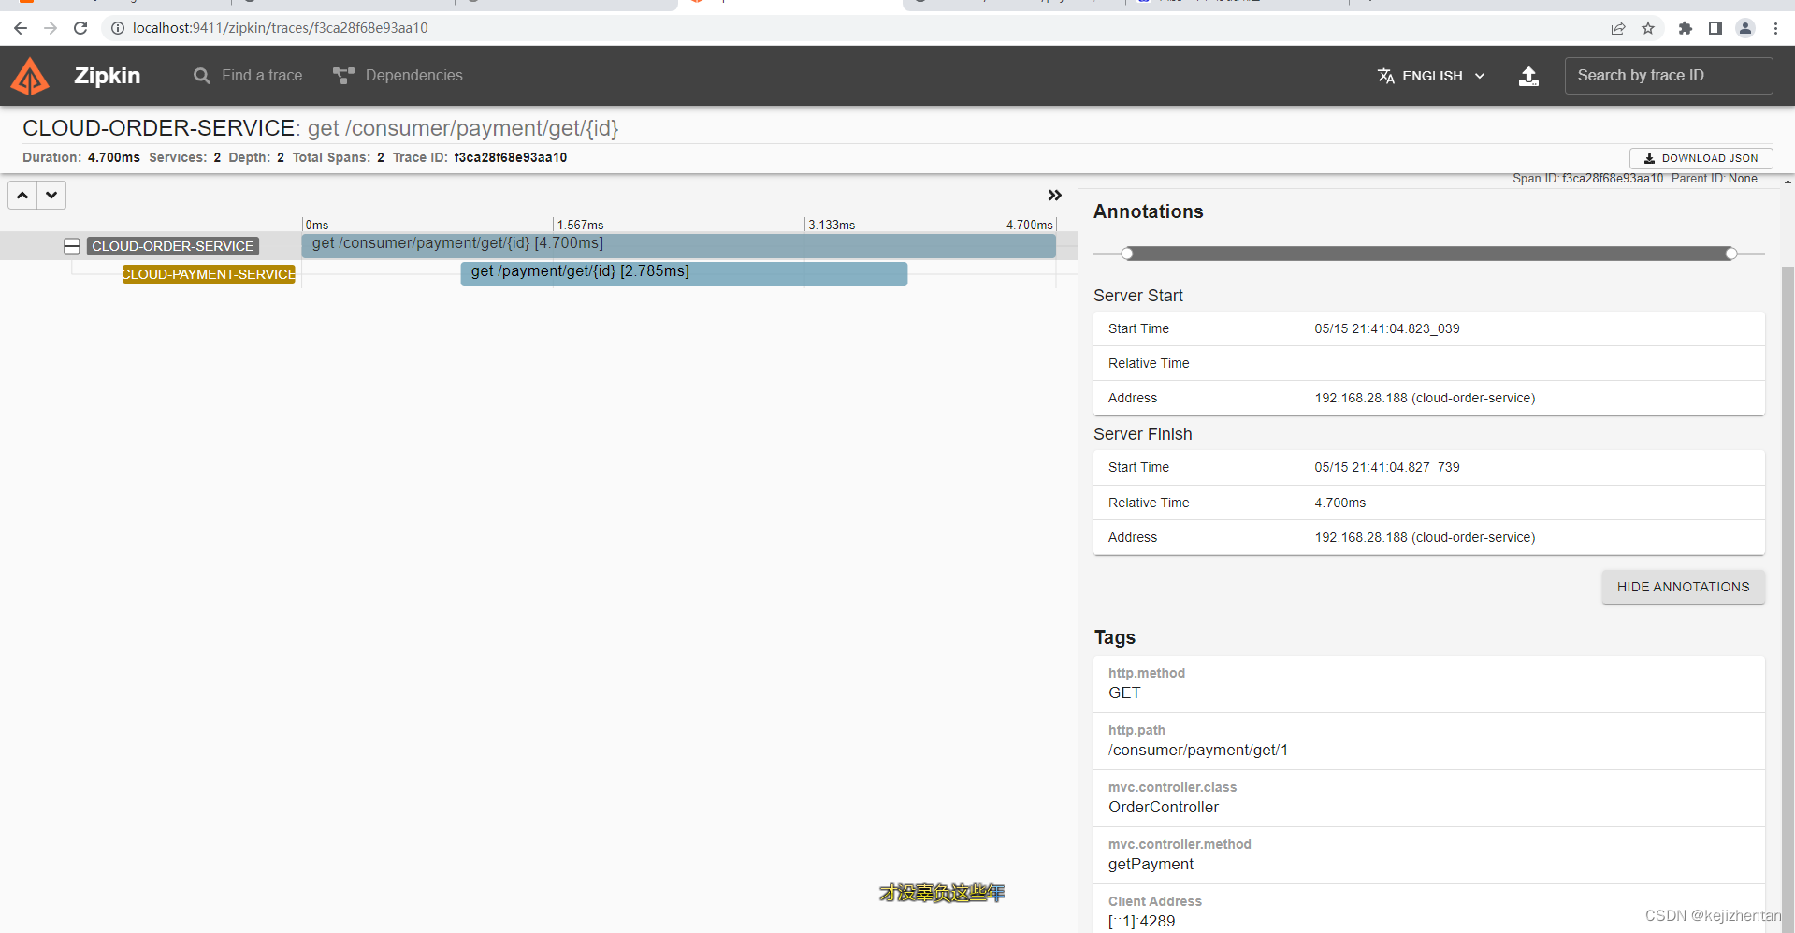Click the right handle of annotations slider
This screenshot has width=1795, height=933.
tap(1731, 254)
